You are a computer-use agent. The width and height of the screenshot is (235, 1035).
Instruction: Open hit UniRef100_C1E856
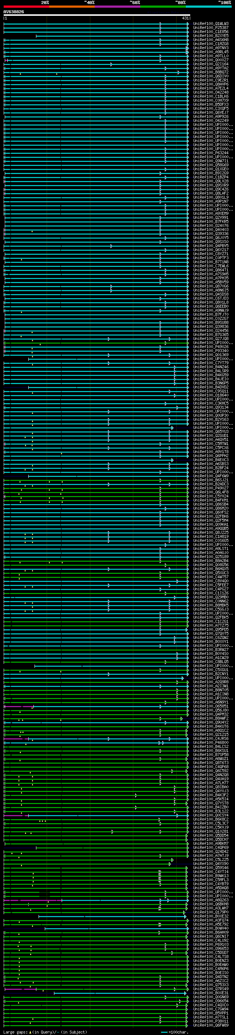pos(211,32)
